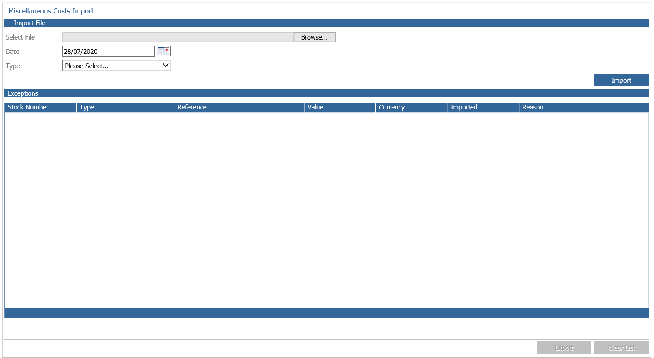The image size is (654, 358).
Task: Open the calendar date picker icon
Action: (x=164, y=51)
